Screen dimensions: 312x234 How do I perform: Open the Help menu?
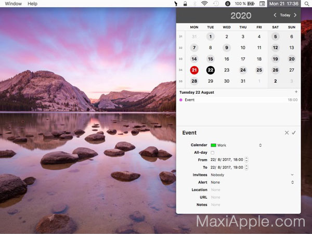tap(32, 4)
